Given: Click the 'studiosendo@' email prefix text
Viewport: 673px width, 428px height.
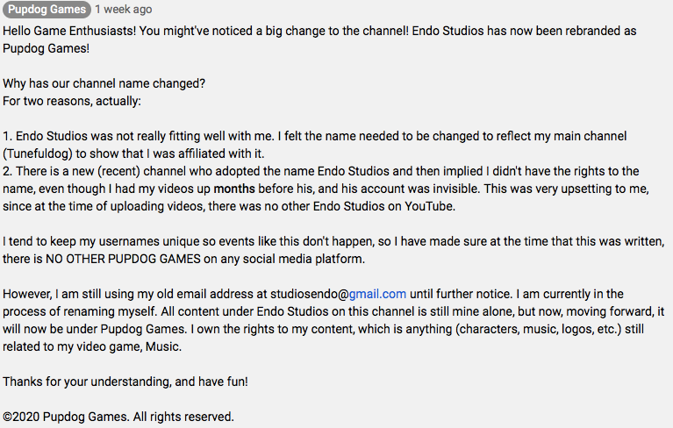Looking at the screenshot, I should [309, 294].
